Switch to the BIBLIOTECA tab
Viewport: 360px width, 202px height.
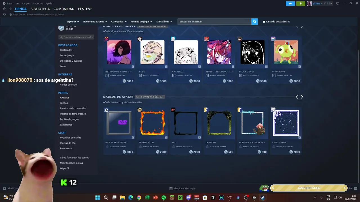(x=40, y=9)
